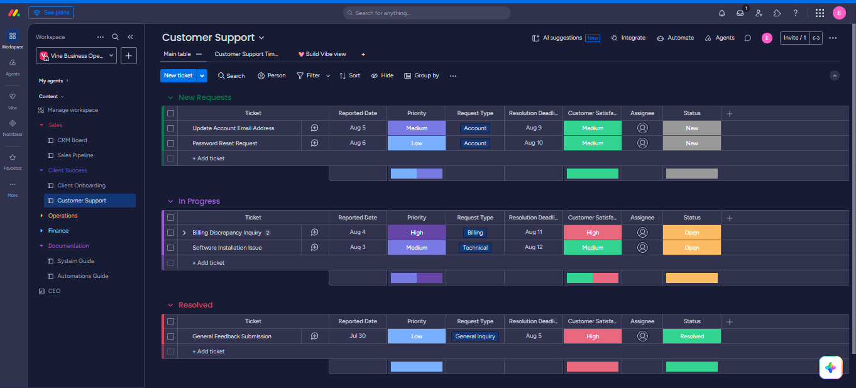Check the Update Account Email Address row

click(170, 128)
